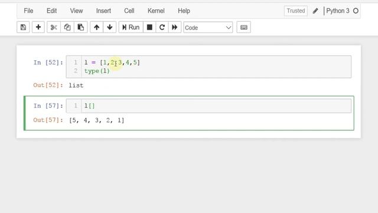Save the notebook with the floppy disk icon
Image resolution: width=378 pixels, height=213 pixels.
(23, 27)
